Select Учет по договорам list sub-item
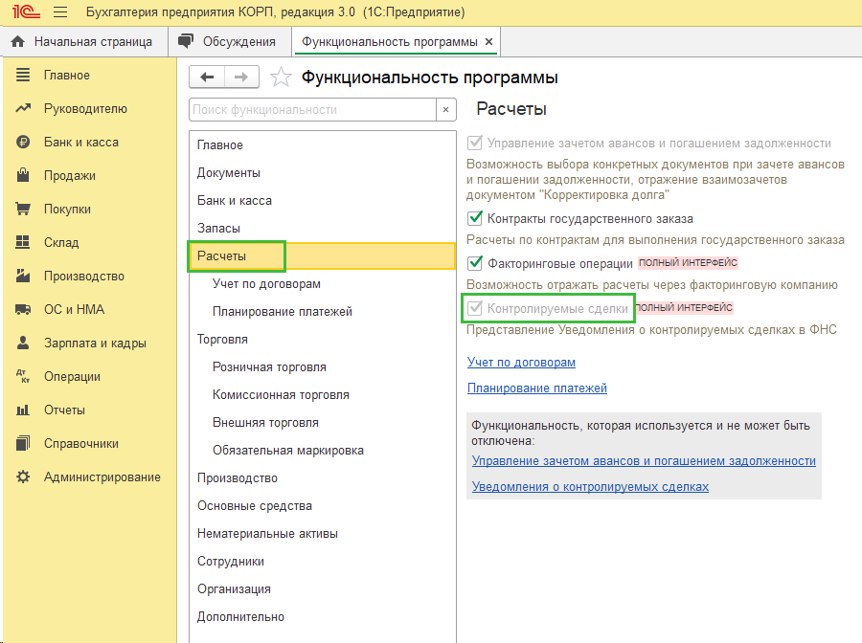 point(322,284)
